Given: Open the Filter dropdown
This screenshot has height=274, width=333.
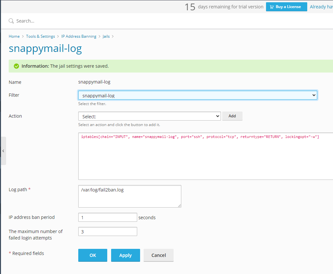Looking at the screenshot, I should point(198,95).
